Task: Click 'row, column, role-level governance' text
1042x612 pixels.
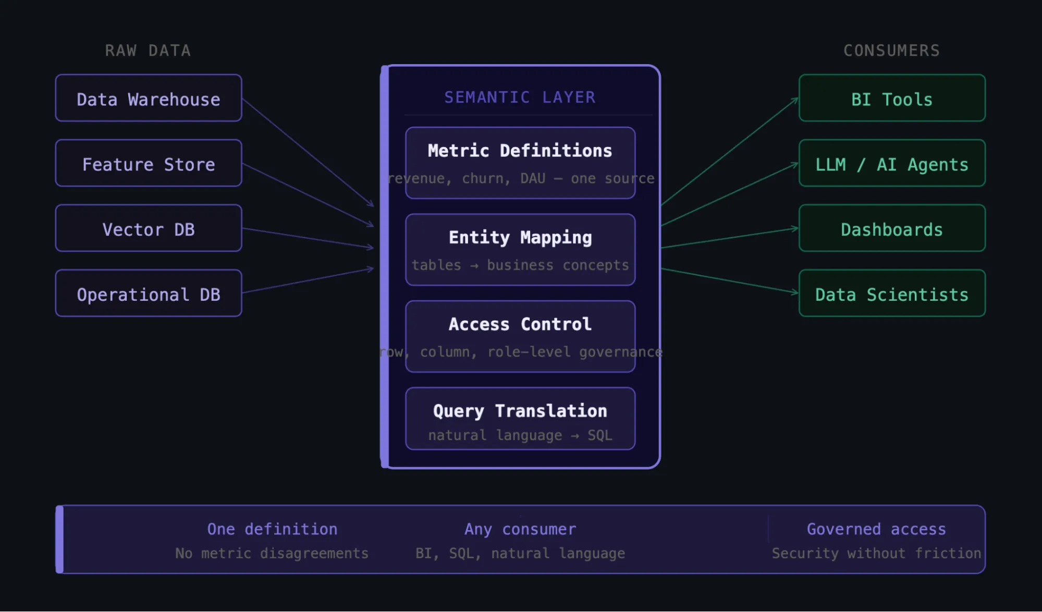Action: (521, 352)
